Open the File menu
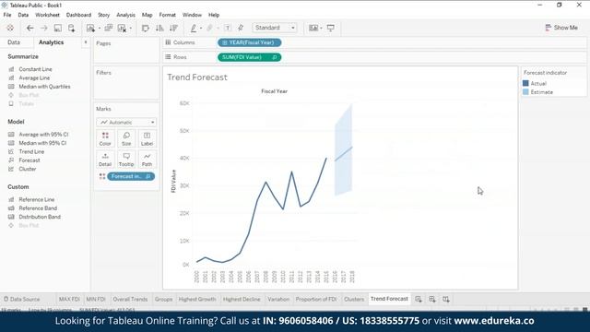Image resolution: width=590 pixels, height=332 pixels. point(7,15)
